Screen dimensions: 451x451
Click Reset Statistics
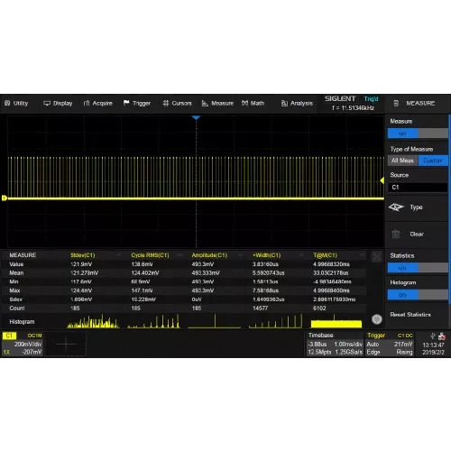[x=410, y=315]
